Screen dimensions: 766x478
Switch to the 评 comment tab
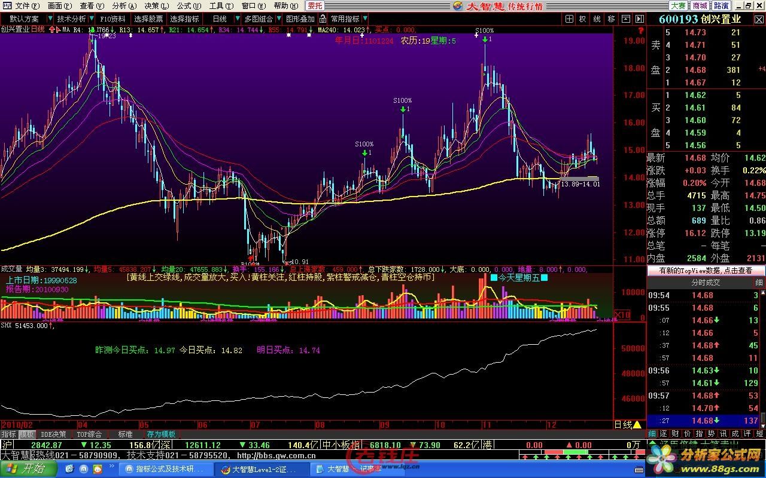747,433
